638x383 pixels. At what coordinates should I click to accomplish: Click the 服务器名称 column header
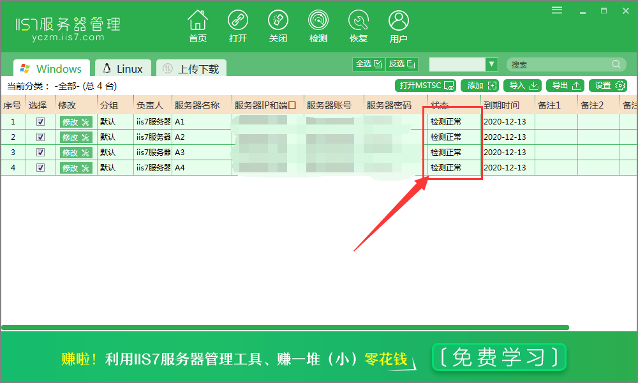pyautogui.click(x=202, y=105)
